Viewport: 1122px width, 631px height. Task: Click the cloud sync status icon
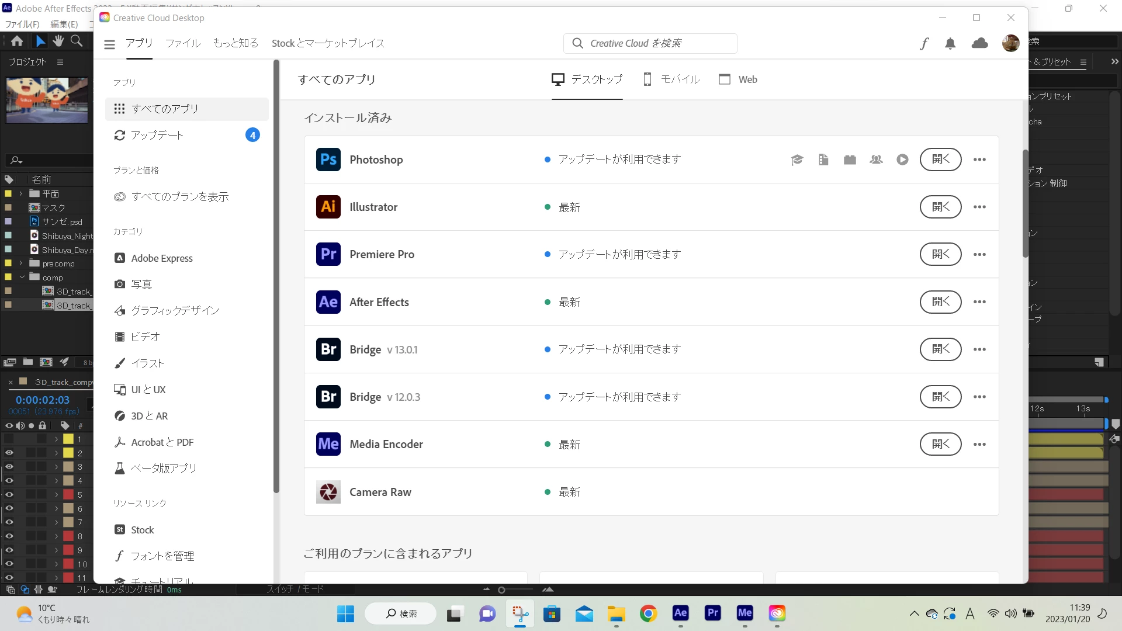pos(979,43)
